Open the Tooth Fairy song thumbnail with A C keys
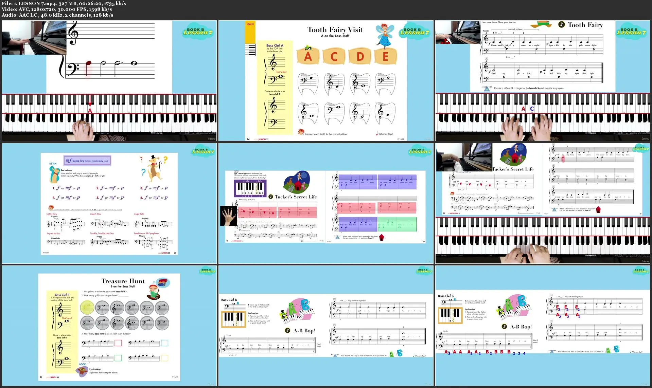Image resolution: width=652 pixels, height=388 pixels. [543, 81]
